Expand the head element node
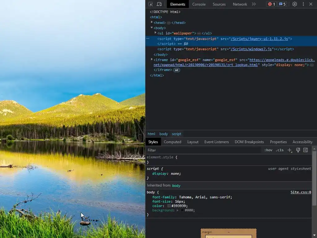317x238 pixels. pos(152,22)
